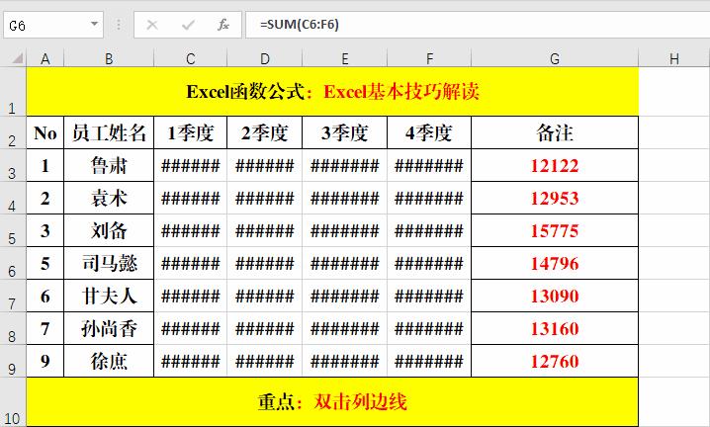This screenshot has height=427, width=710.
Task: Click the footer cell '重点：双击列边线'
Action: 332,402
